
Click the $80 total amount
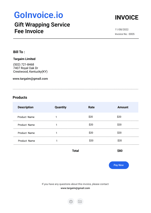120,151
